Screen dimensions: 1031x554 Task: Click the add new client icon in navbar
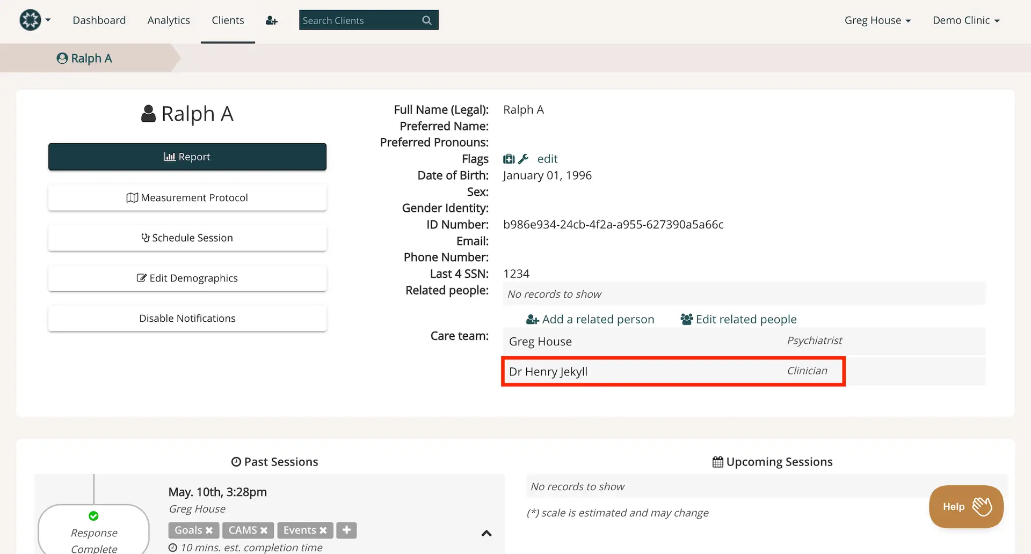(x=272, y=20)
